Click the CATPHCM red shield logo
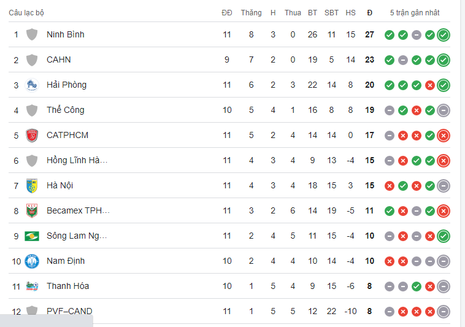Viewport: 465px width, 327px height. click(x=32, y=136)
